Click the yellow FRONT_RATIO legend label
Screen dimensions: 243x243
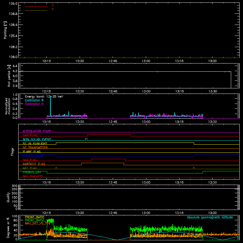click(x=35, y=217)
